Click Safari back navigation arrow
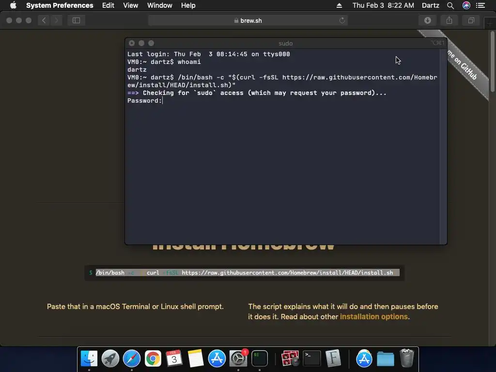496x372 pixels. [x=44, y=20]
